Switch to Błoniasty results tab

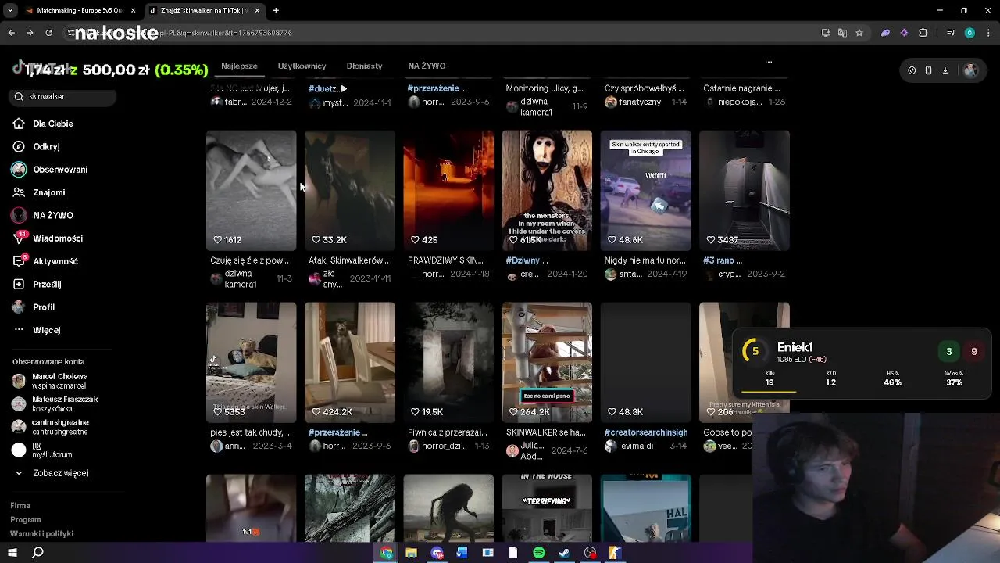364,66
